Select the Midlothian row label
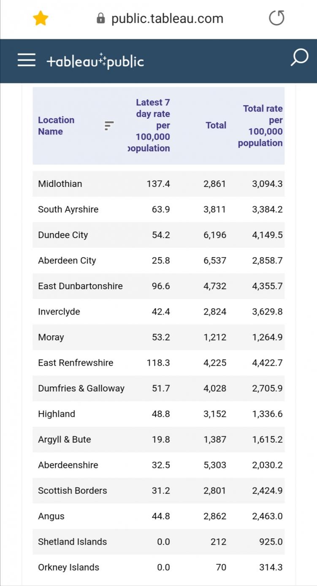Screen dimensions: 317x586 pos(60,184)
